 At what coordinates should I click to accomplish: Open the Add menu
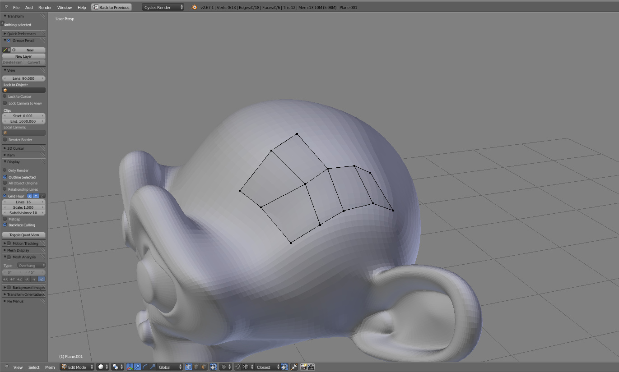pyautogui.click(x=29, y=8)
